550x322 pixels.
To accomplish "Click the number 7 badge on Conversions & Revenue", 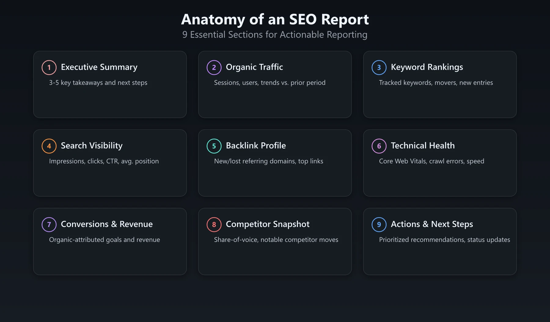I will pos(49,224).
